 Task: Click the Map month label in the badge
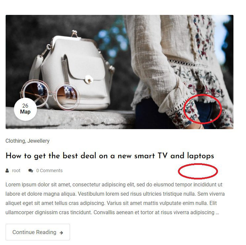[x=25, y=112]
